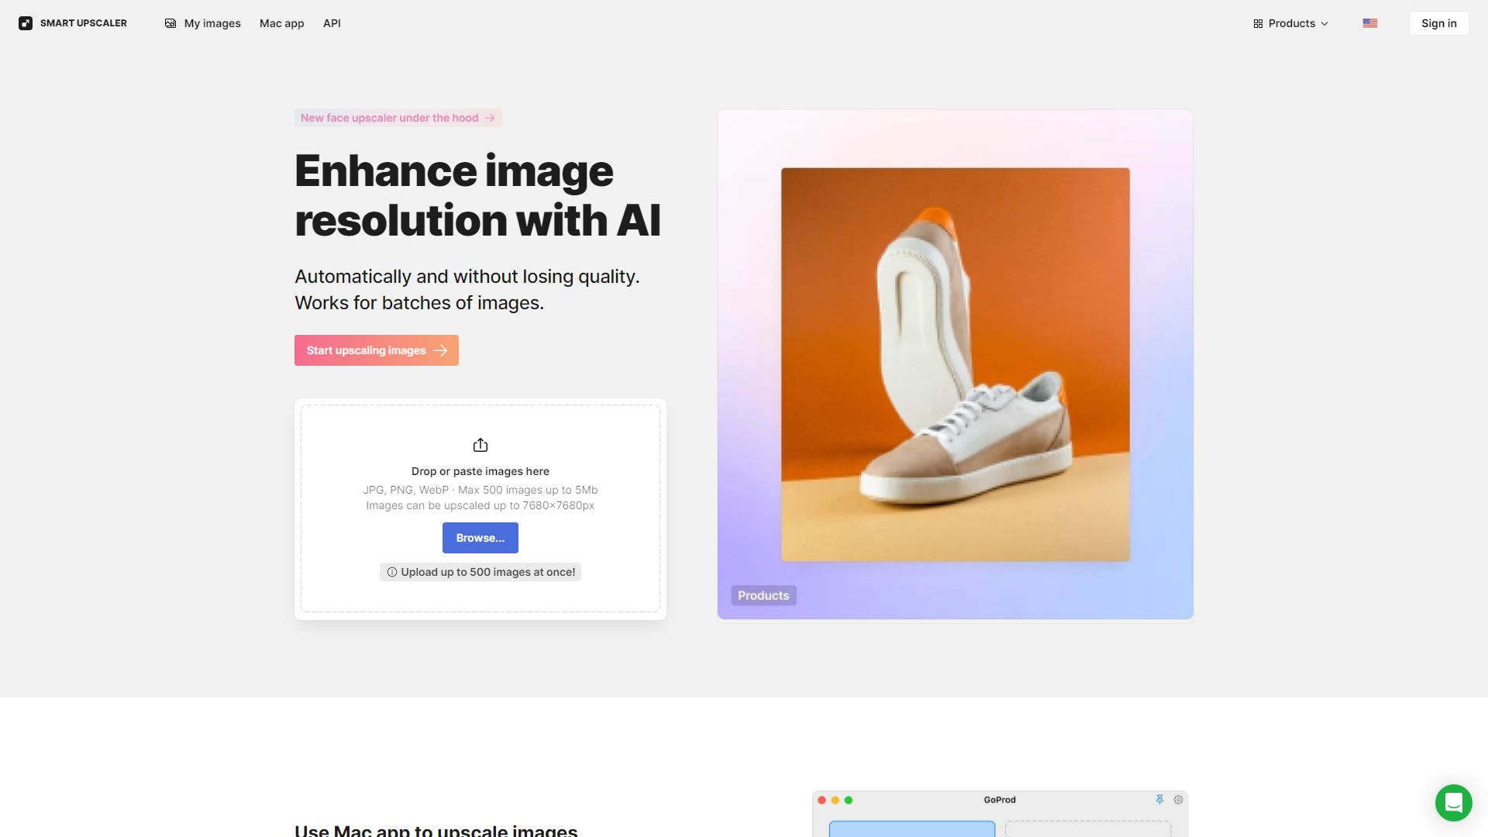Click the new face upscaler announcement arrow
Screen dimensions: 1488x837
[x=490, y=118]
